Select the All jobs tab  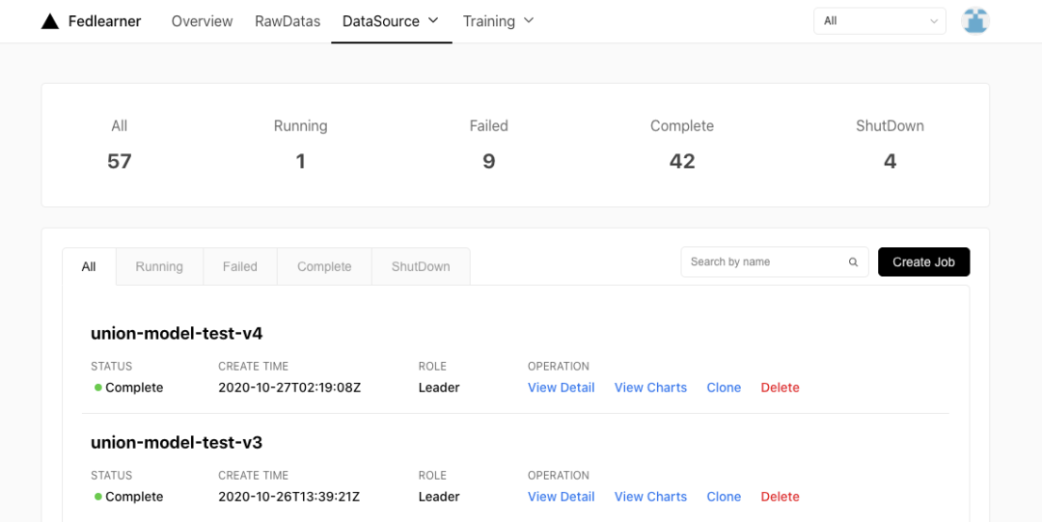point(89,267)
